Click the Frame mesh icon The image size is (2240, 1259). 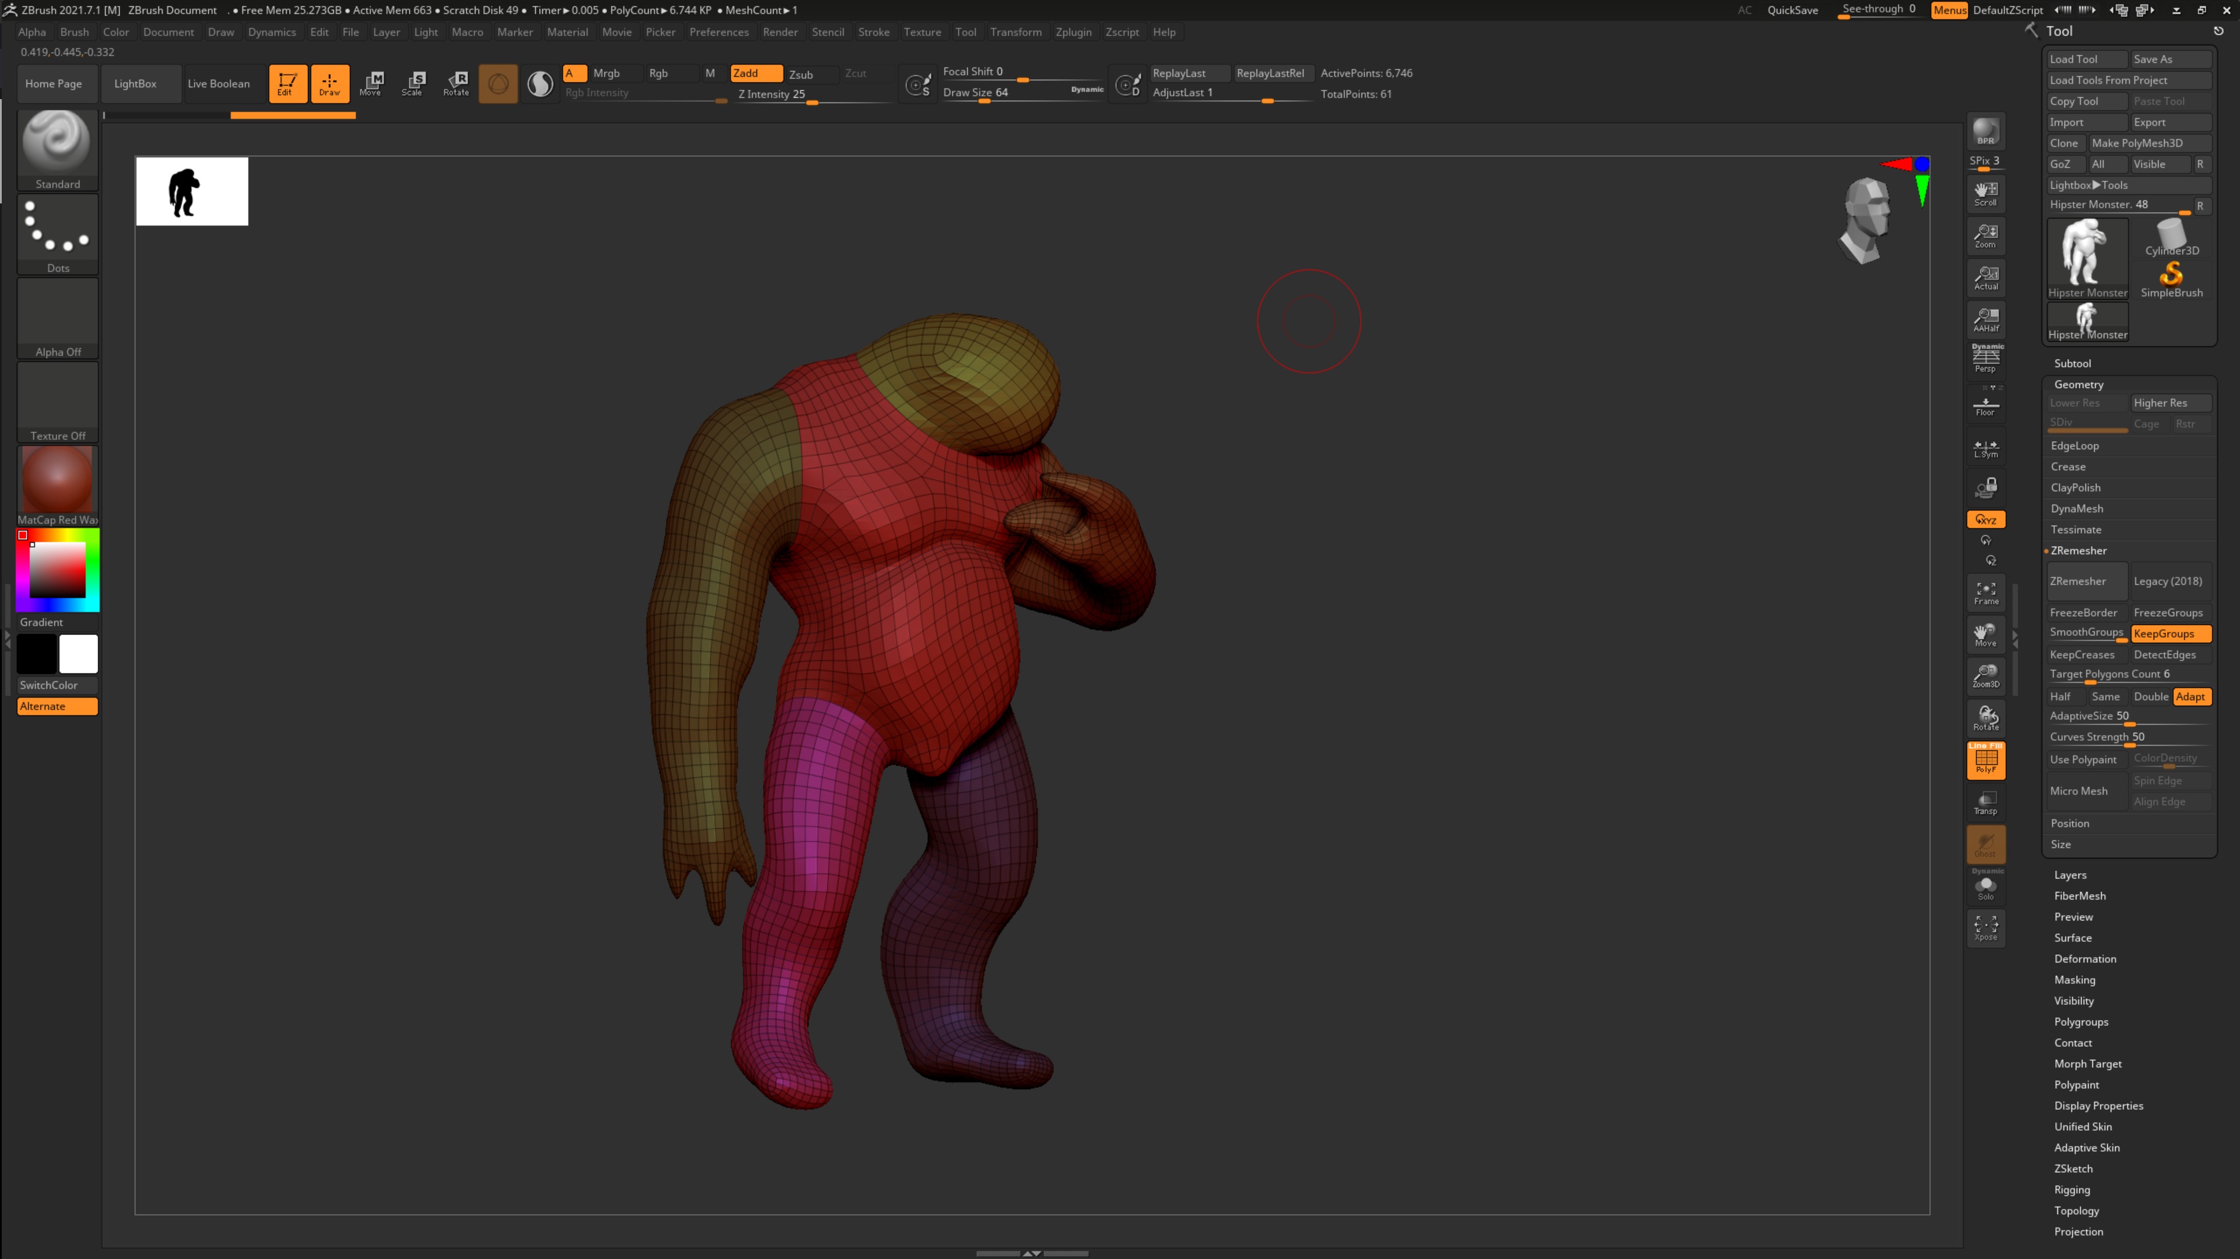[1985, 592]
